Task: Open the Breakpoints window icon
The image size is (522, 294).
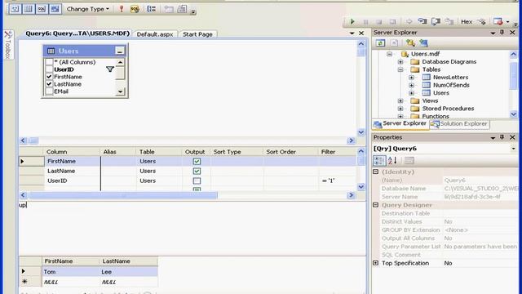Action: pos(498,22)
